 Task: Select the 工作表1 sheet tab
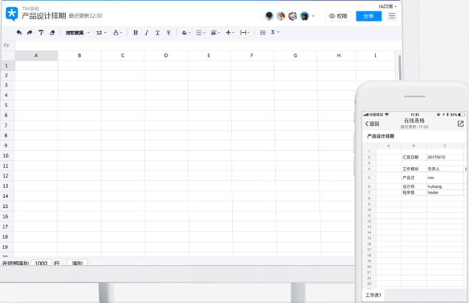pos(373,295)
